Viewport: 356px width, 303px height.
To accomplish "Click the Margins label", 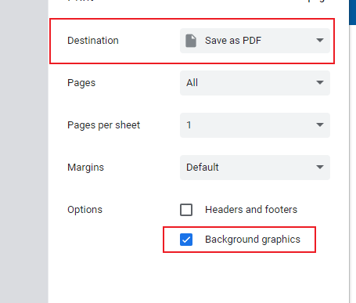I will (85, 168).
